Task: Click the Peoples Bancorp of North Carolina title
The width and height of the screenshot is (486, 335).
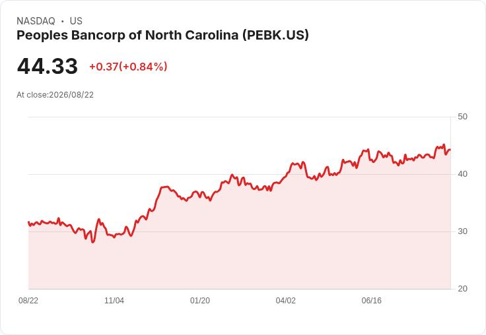Action: pyautogui.click(x=162, y=36)
